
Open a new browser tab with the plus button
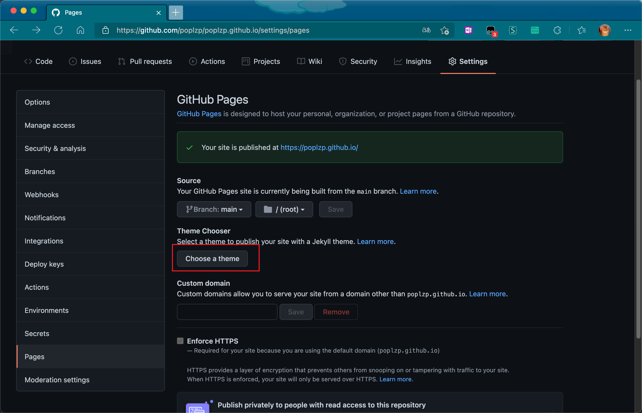pyautogui.click(x=176, y=13)
